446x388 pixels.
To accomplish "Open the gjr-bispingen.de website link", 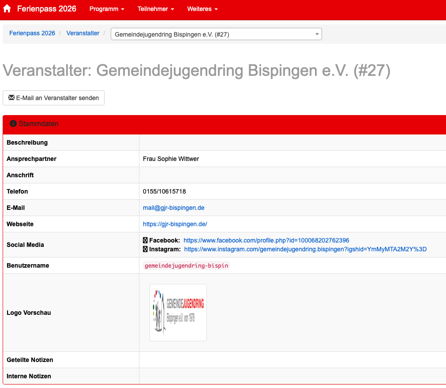I will click(175, 224).
